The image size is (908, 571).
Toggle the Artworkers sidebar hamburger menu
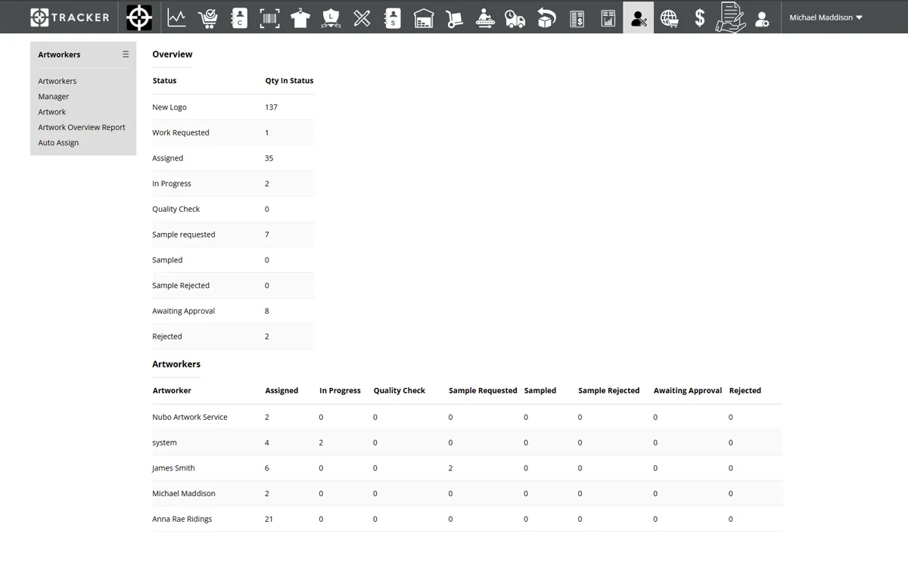[126, 54]
